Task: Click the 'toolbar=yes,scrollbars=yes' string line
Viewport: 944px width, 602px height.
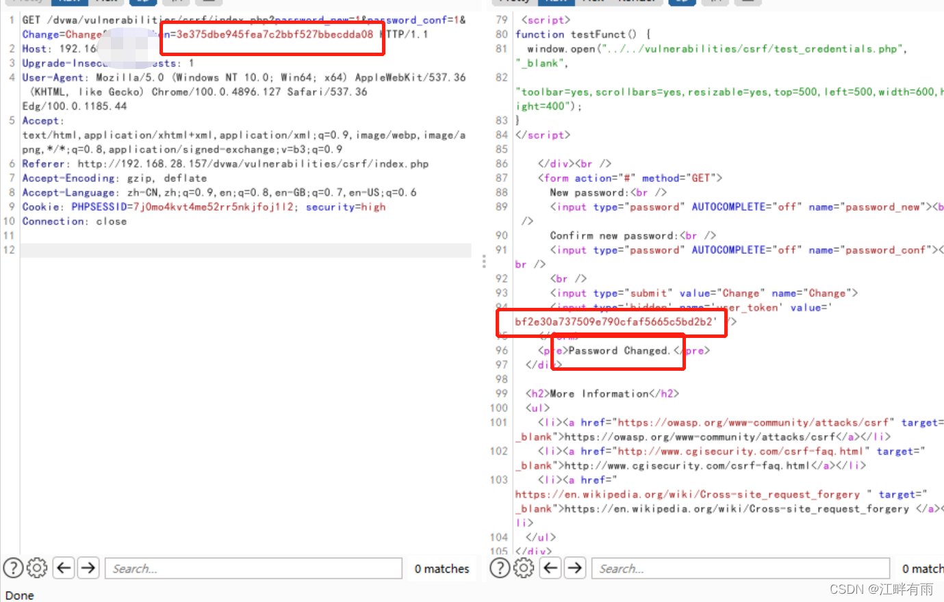Action: [729, 92]
